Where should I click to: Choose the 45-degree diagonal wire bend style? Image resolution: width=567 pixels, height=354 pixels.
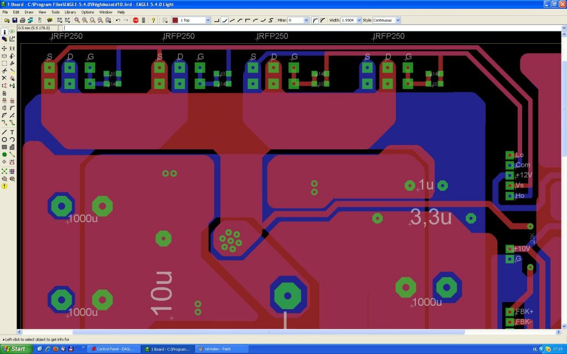(x=224, y=20)
